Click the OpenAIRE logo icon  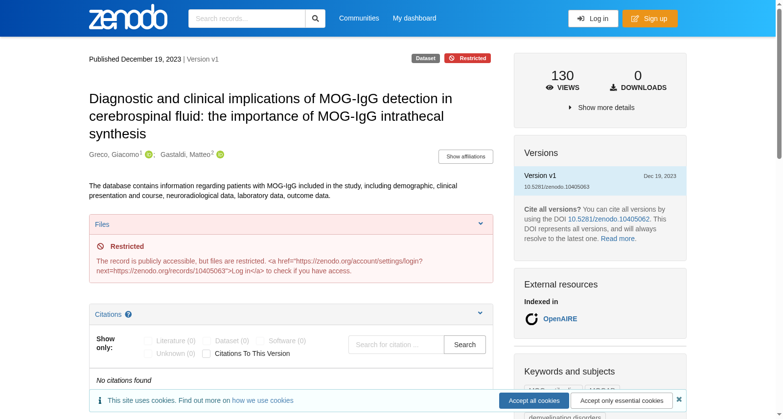531,319
